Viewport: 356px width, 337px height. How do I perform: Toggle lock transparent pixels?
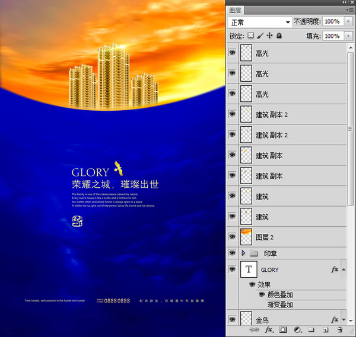(250, 36)
